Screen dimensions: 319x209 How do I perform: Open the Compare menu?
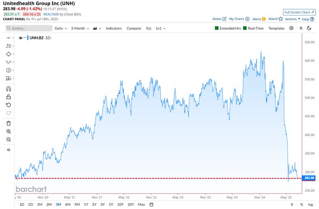click(x=134, y=28)
